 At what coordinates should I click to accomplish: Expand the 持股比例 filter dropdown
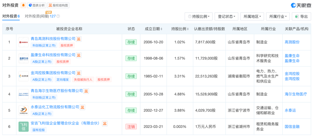tap(199, 16)
